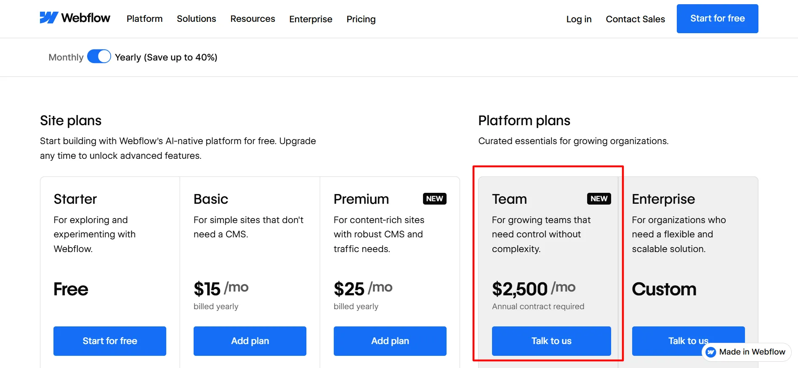Click the Basic plan title
Viewport: 798px width, 368px height.
click(211, 199)
